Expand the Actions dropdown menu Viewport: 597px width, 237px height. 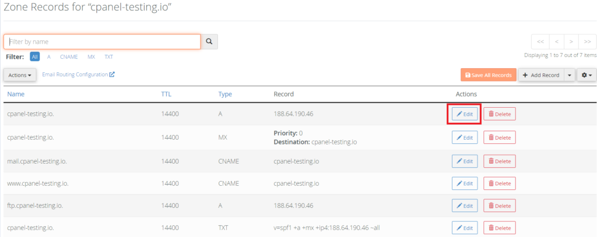(20, 75)
